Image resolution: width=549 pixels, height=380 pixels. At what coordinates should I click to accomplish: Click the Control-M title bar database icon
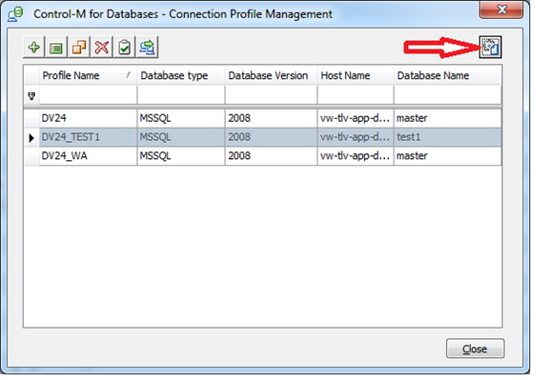coord(16,14)
